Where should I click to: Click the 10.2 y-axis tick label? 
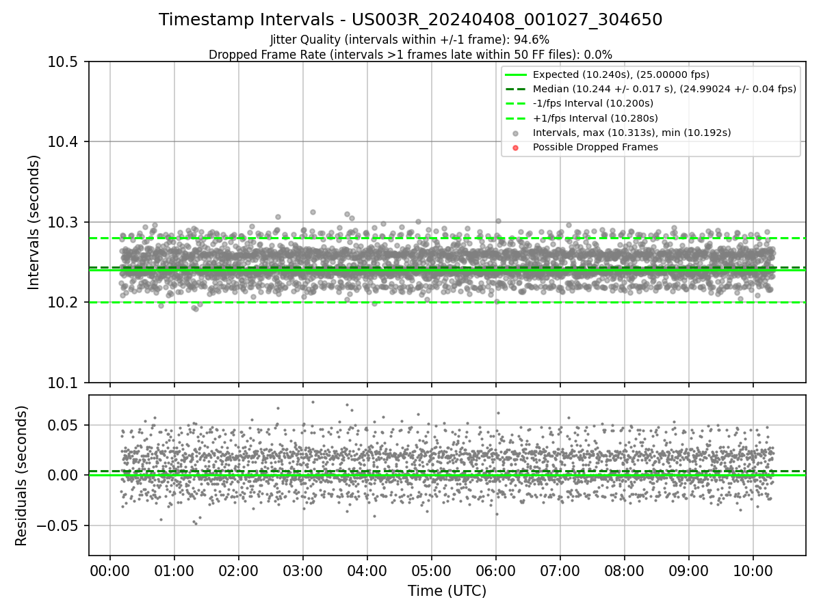(64, 303)
